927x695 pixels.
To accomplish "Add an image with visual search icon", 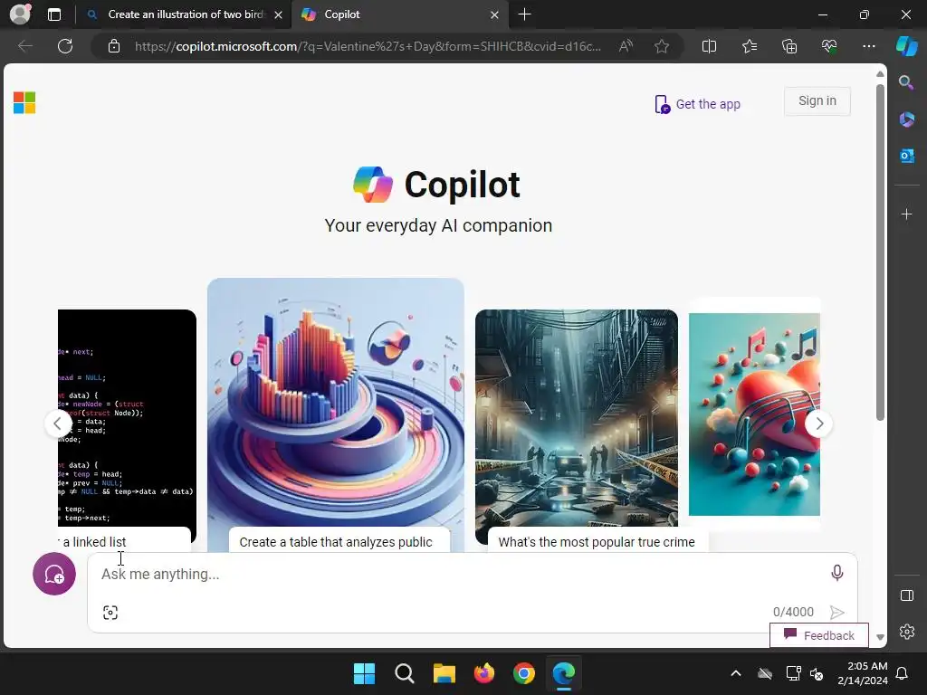I will pos(110,613).
